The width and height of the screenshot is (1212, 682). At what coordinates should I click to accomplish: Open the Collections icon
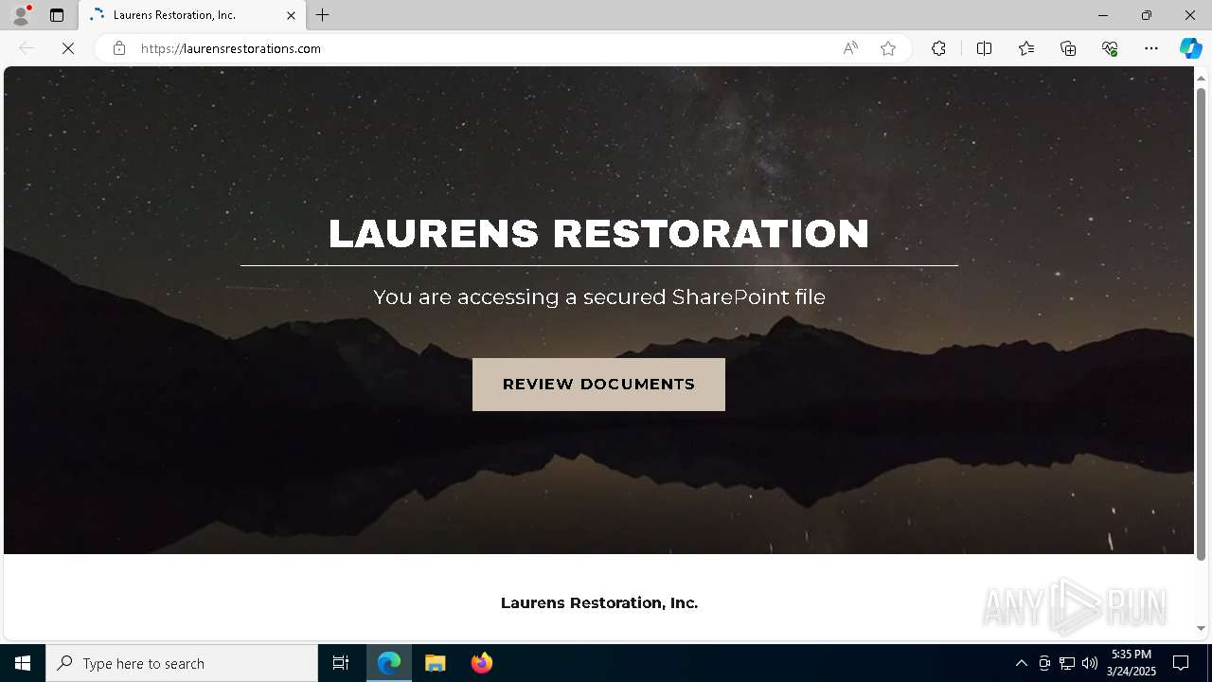[1068, 48]
